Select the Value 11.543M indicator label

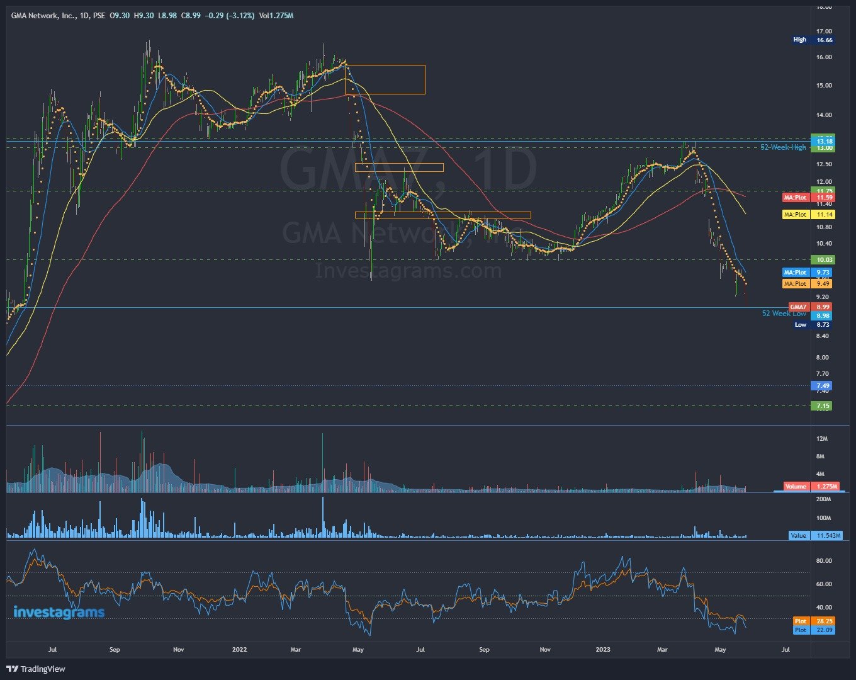[817, 536]
